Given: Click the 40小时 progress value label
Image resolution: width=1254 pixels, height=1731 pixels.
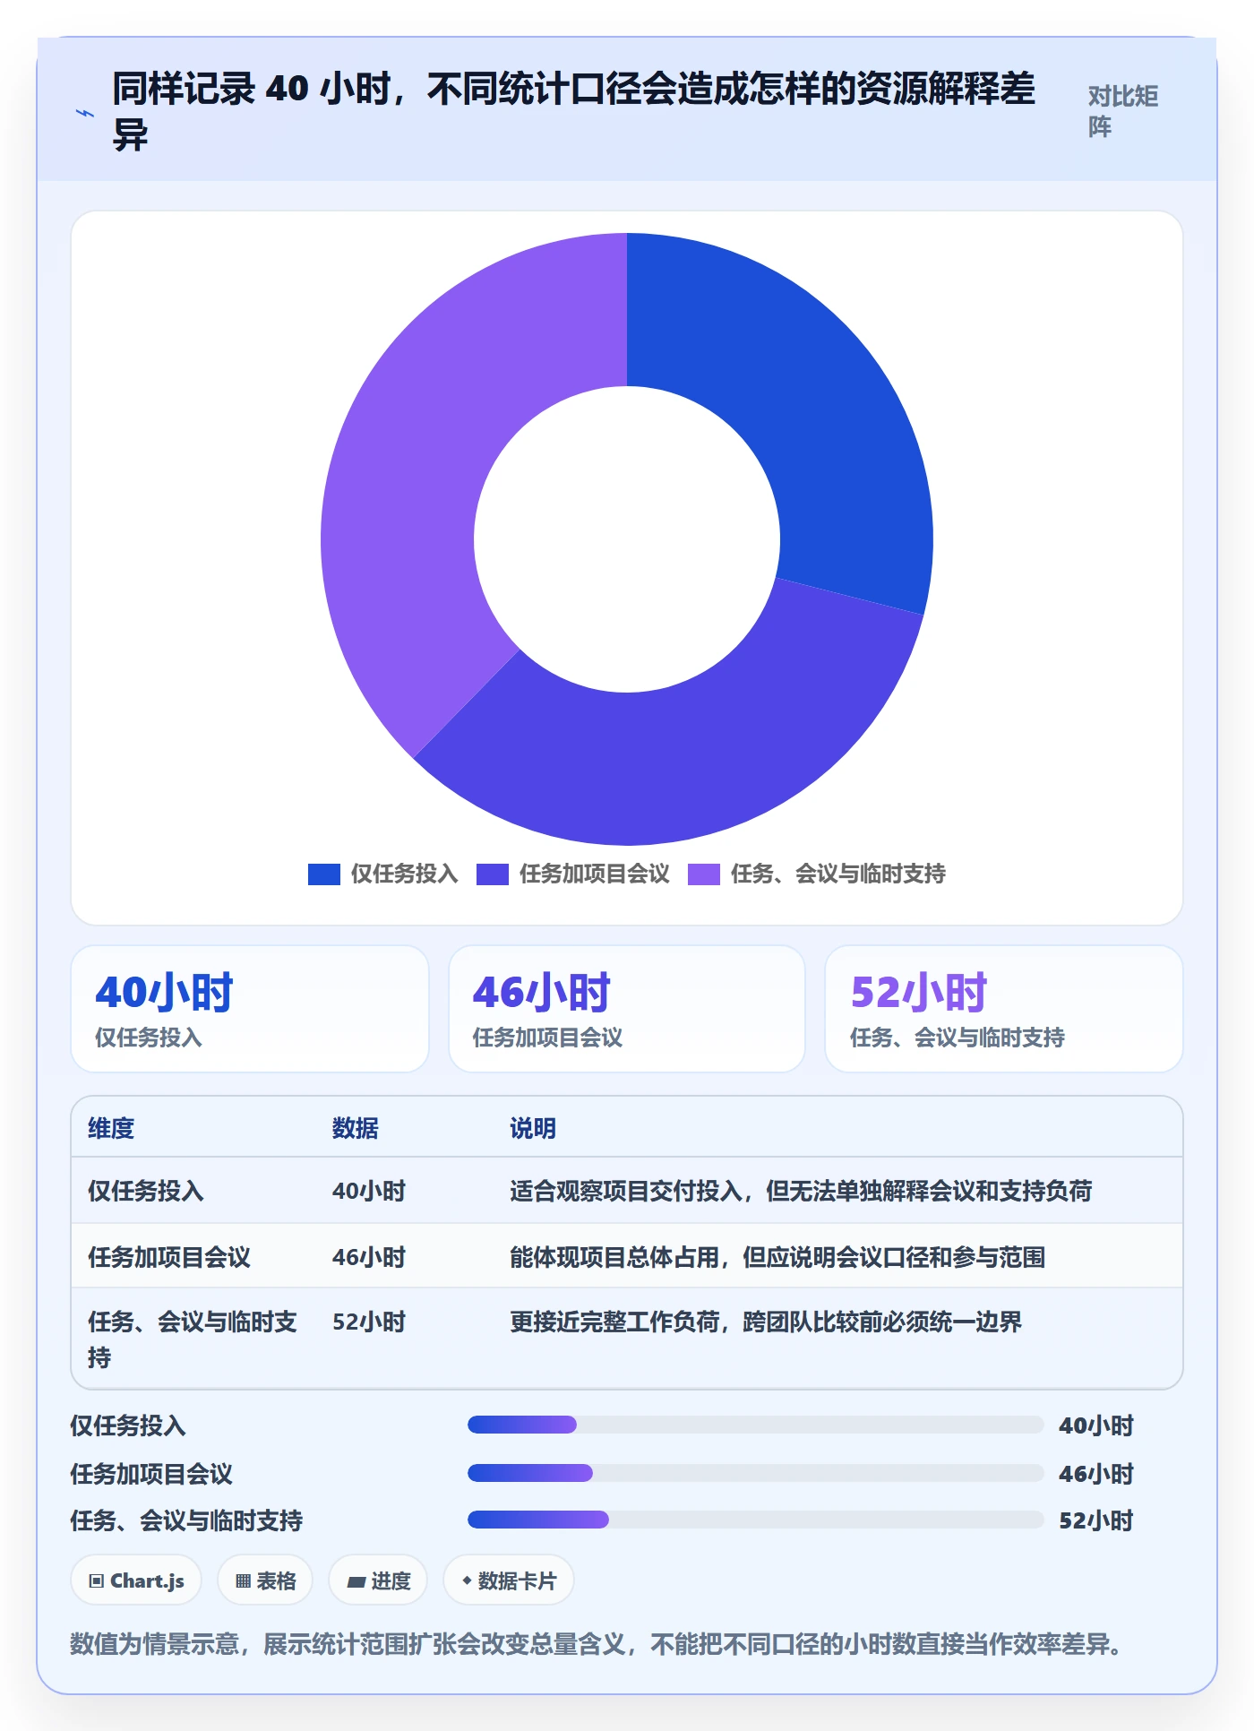Looking at the screenshot, I should click(1096, 1425).
